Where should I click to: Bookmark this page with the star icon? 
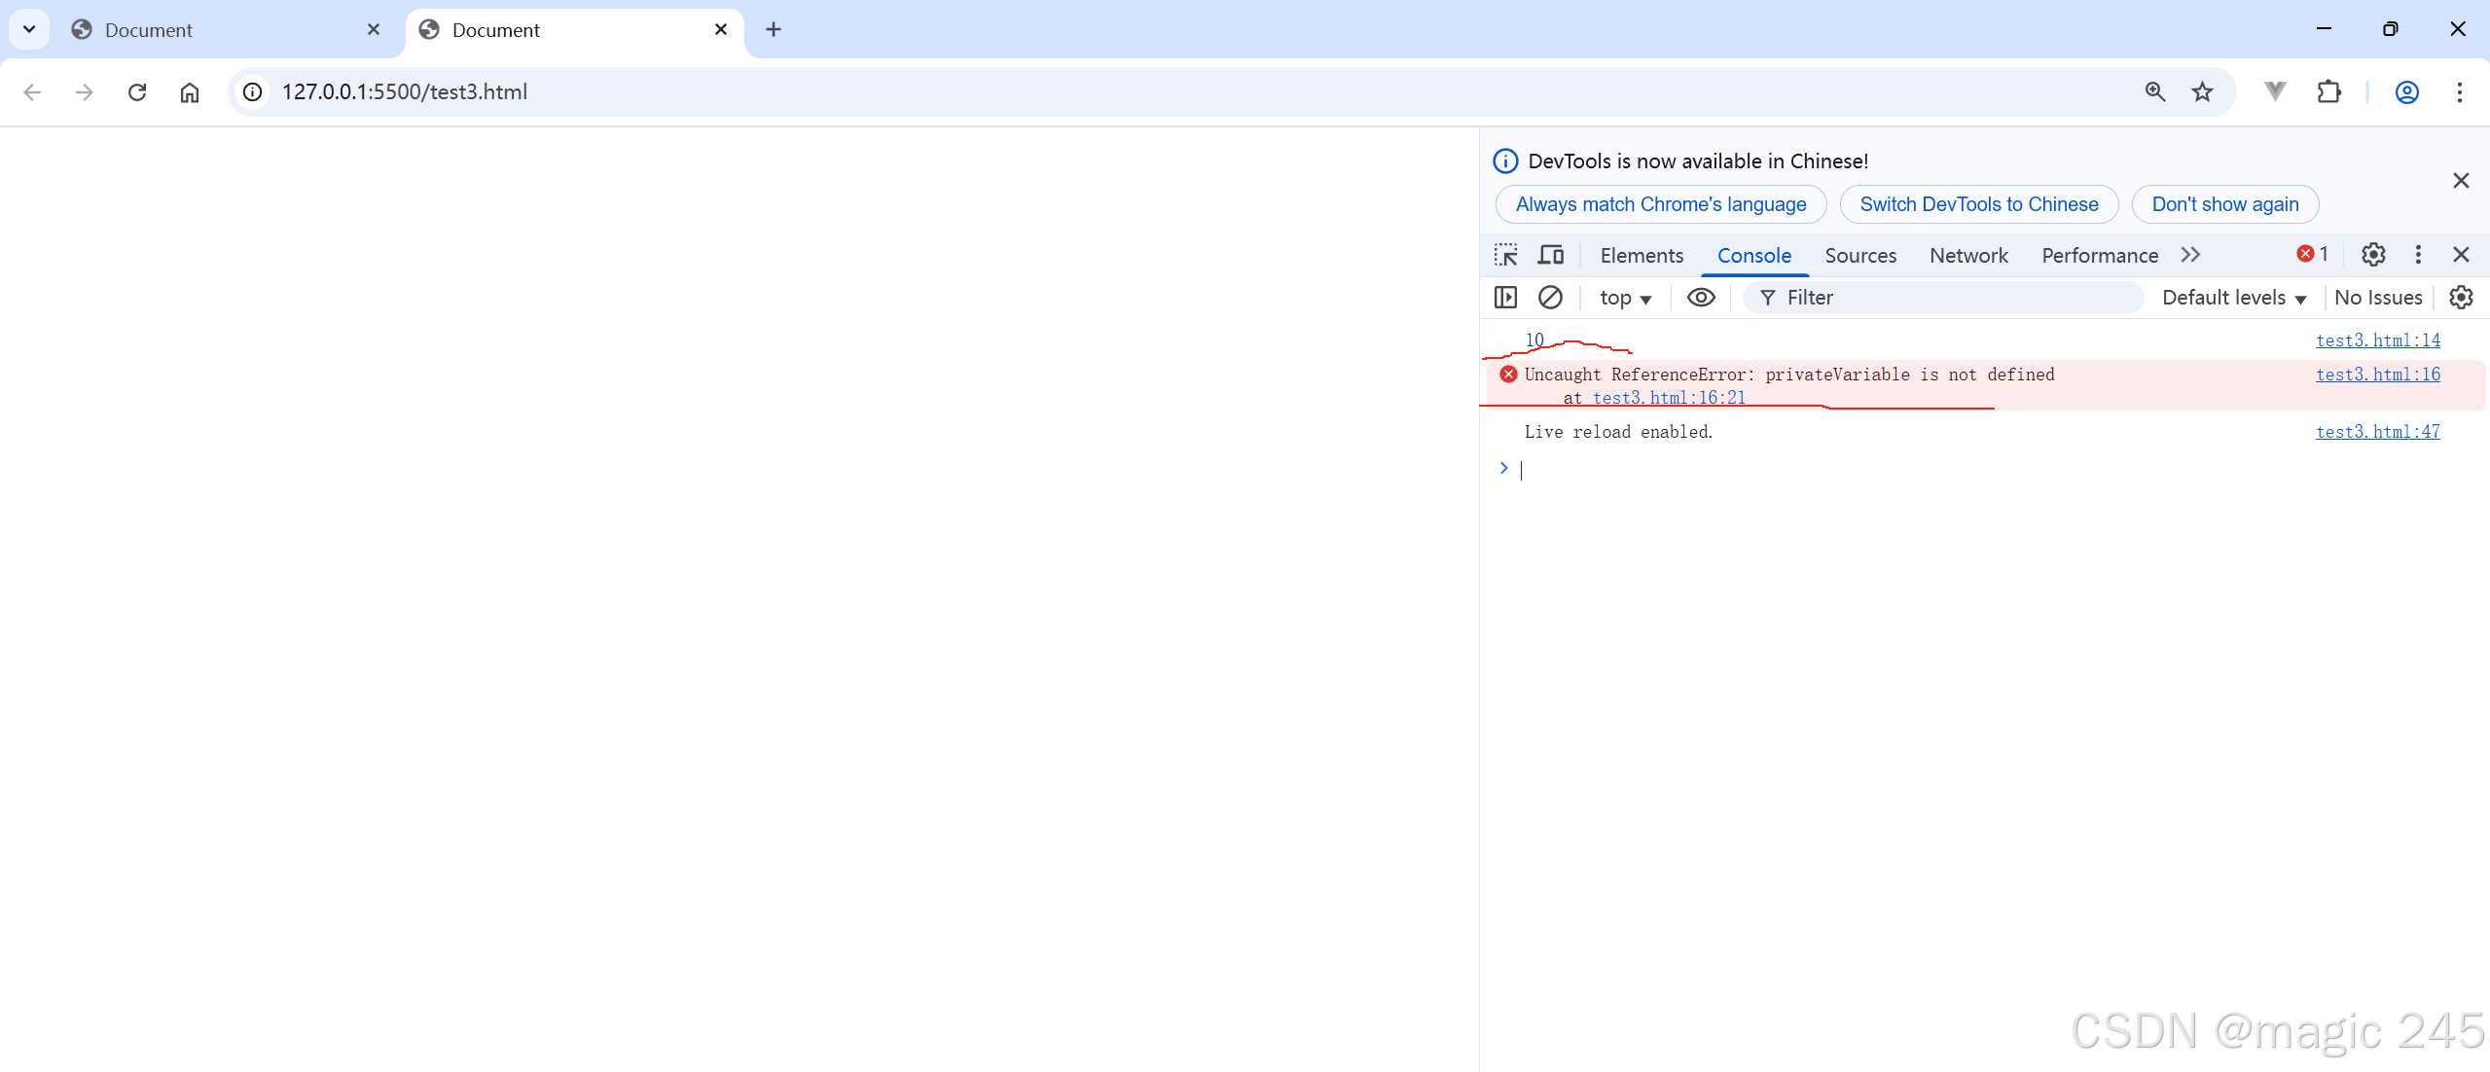click(x=2202, y=91)
